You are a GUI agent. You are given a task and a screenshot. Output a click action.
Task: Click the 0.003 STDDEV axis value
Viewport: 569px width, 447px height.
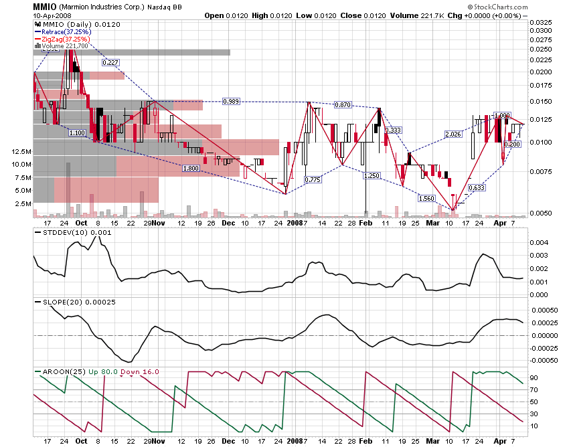(x=538, y=256)
